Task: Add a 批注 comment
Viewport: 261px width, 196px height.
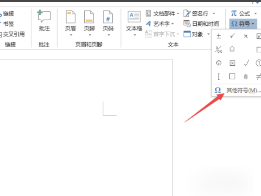Action: pyautogui.click(x=44, y=20)
